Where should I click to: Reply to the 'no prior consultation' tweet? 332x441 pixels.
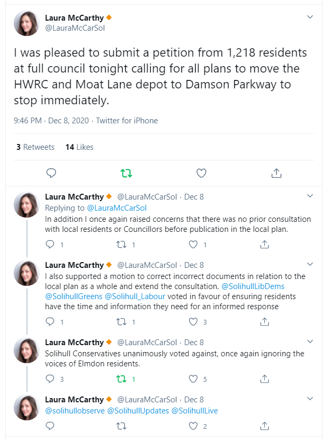click(50, 245)
